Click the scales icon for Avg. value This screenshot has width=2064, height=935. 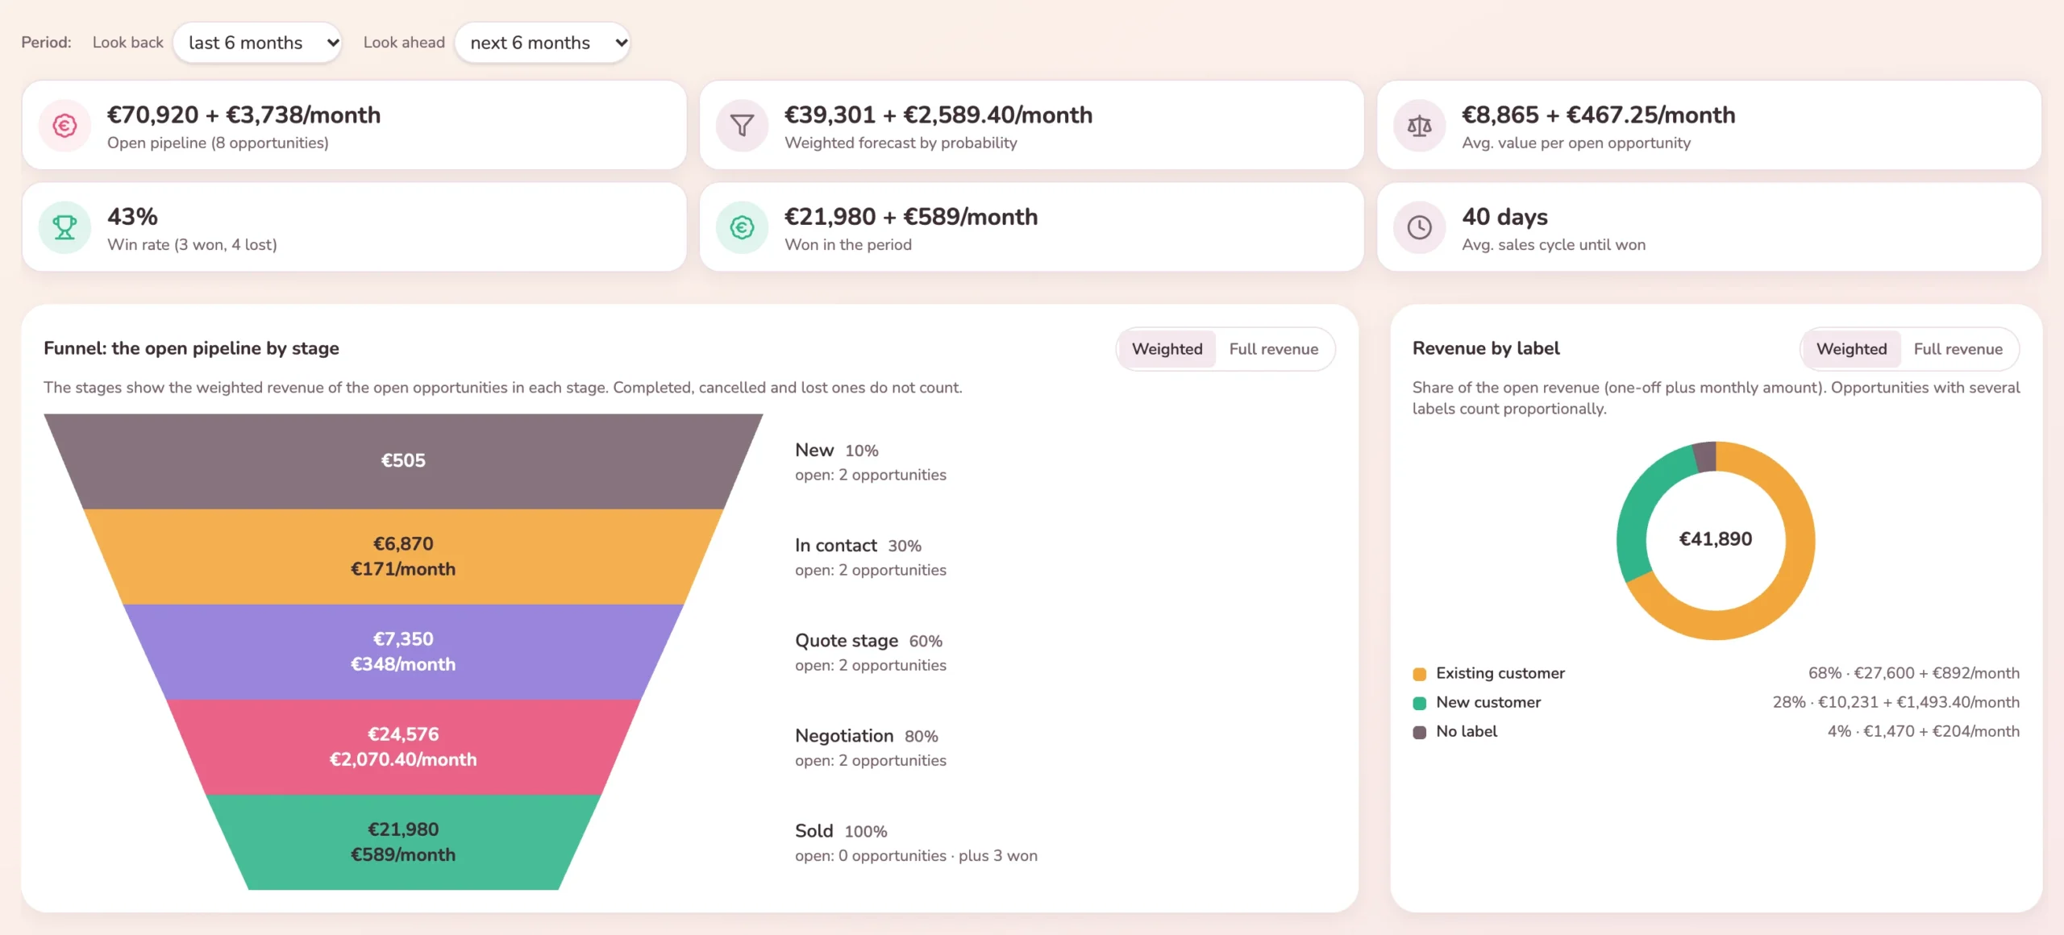pos(1419,126)
